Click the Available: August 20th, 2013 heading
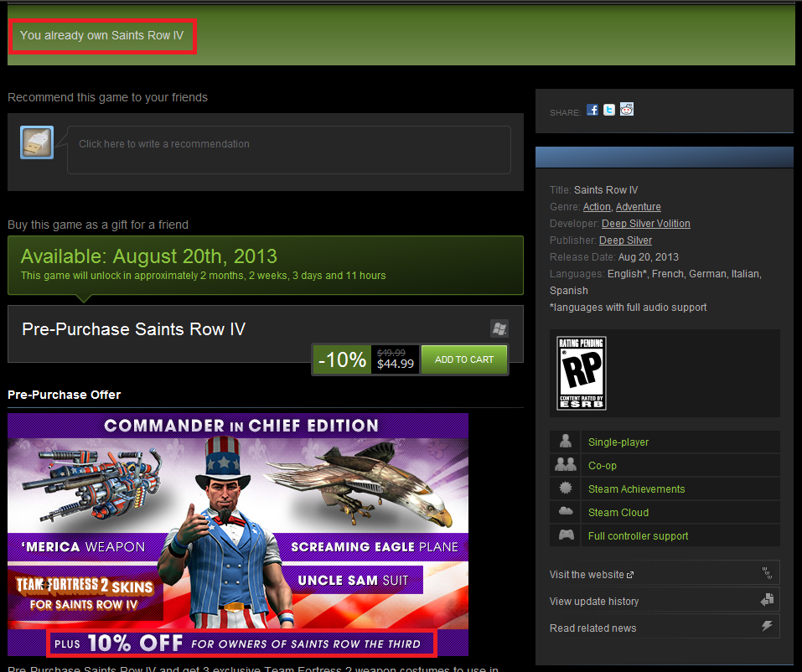Image resolution: width=802 pixels, height=672 pixels. point(149,256)
